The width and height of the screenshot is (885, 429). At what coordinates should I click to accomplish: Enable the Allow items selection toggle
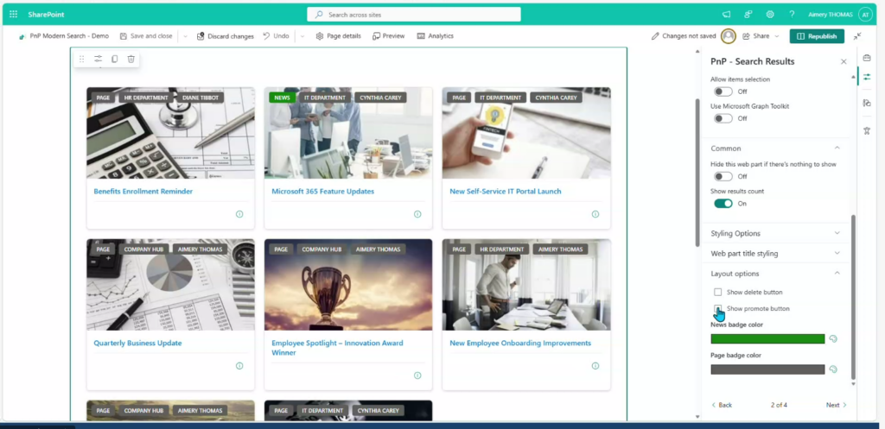(x=723, y=91)
